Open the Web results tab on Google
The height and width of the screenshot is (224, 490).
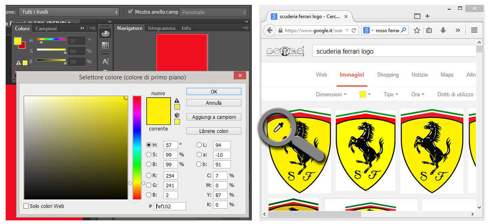[x=321, y=75]
